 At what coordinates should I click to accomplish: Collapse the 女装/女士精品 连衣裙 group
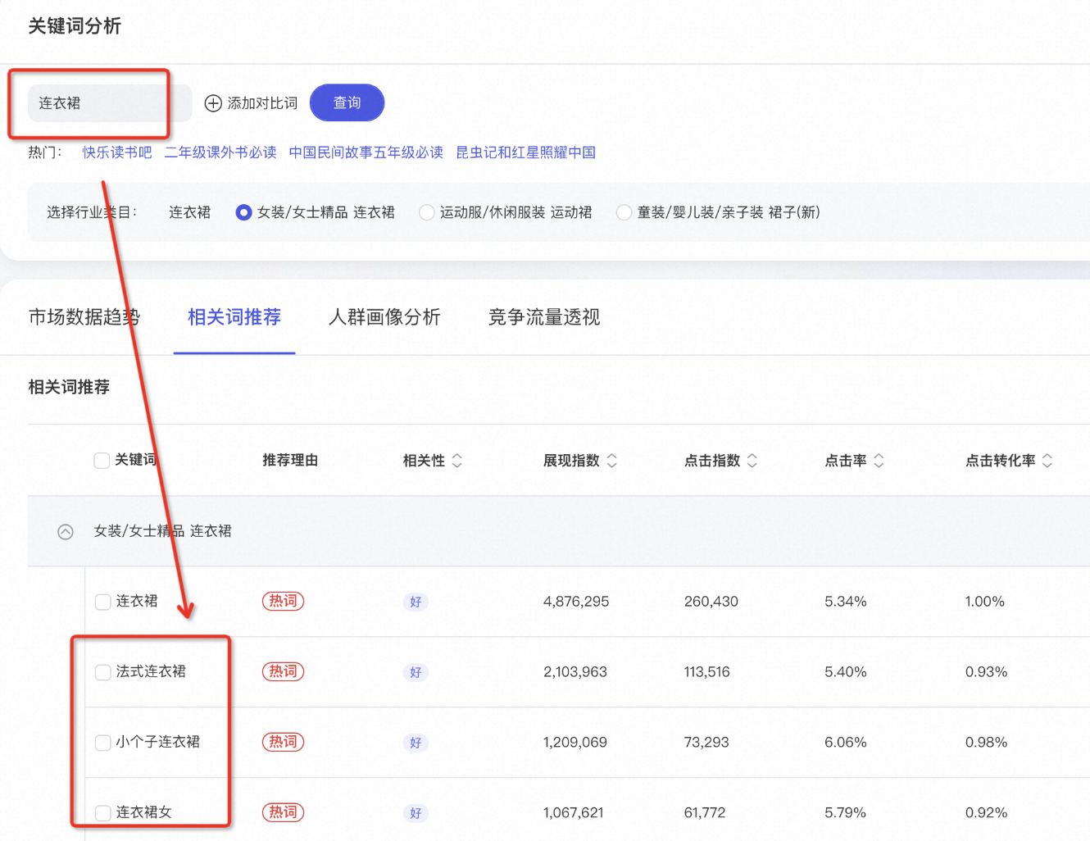click(66, 532)
